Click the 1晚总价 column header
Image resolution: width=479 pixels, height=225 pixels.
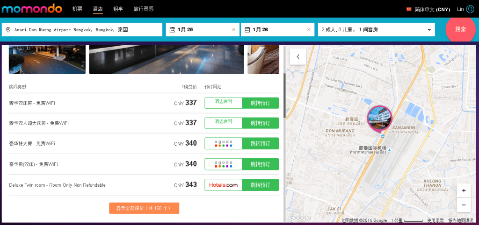[189, 87]
